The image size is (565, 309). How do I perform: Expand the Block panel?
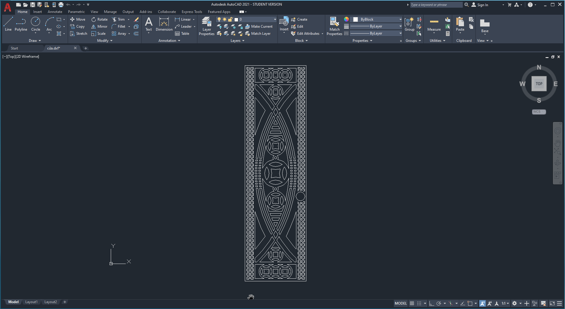(301, 41)
